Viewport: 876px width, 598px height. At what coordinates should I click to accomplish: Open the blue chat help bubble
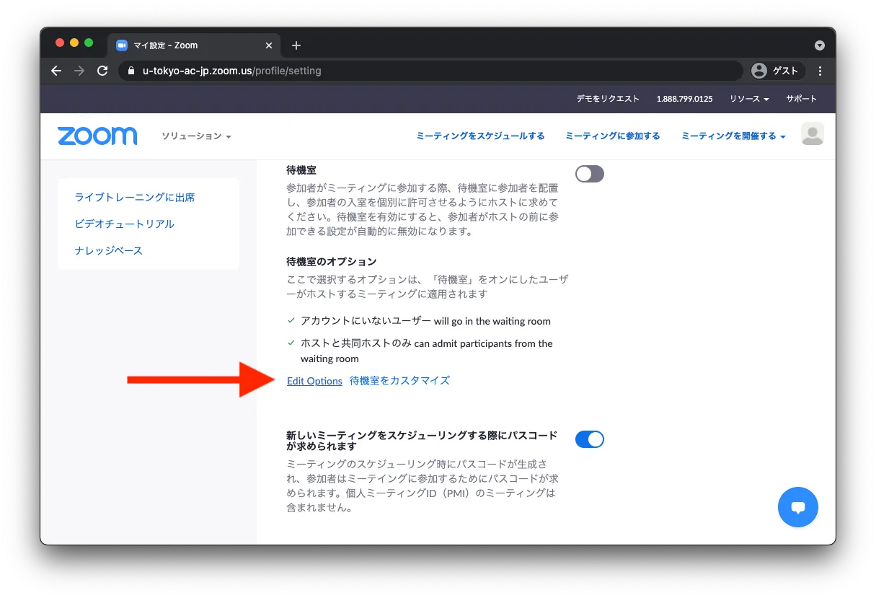[x=797, y=507]
